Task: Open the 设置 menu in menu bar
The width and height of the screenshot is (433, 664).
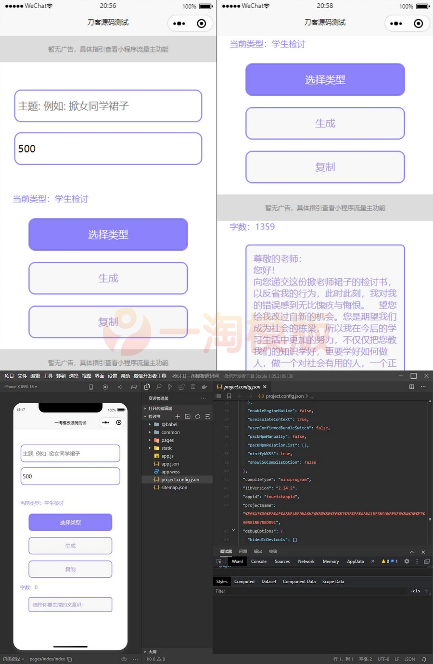Action: click(x=112, y=376)
